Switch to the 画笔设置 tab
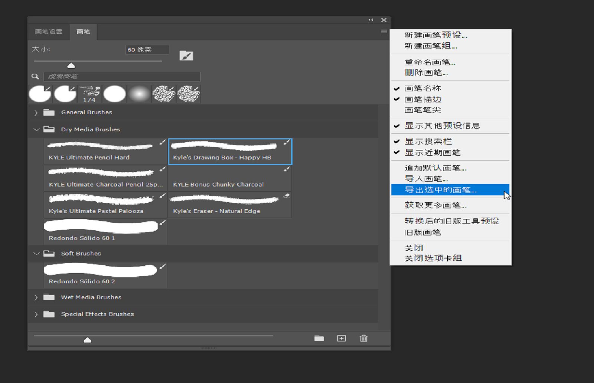This screenshot has height=383, width=594. (49, 32)
